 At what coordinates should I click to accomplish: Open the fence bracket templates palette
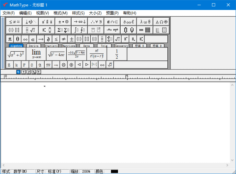coord(15,30)
